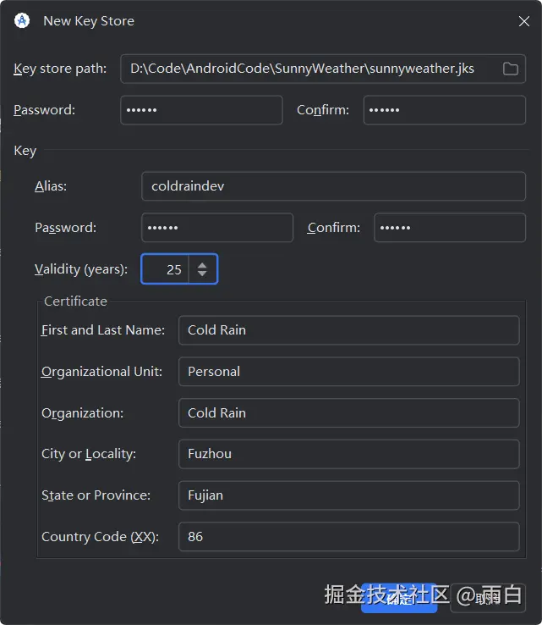Click the folder browse icon for key store path
Image resolution: width=542 pixels, height=625 pixels.
(510, 69)
